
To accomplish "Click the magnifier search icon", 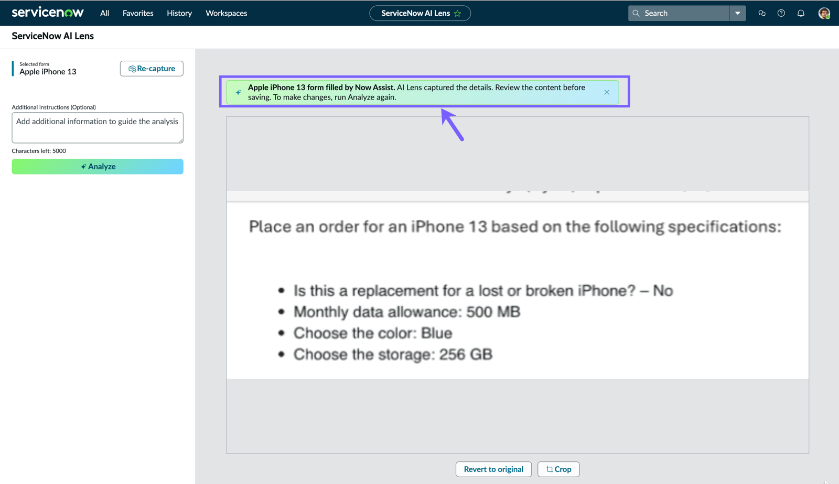I will click(x=636, y=13).
